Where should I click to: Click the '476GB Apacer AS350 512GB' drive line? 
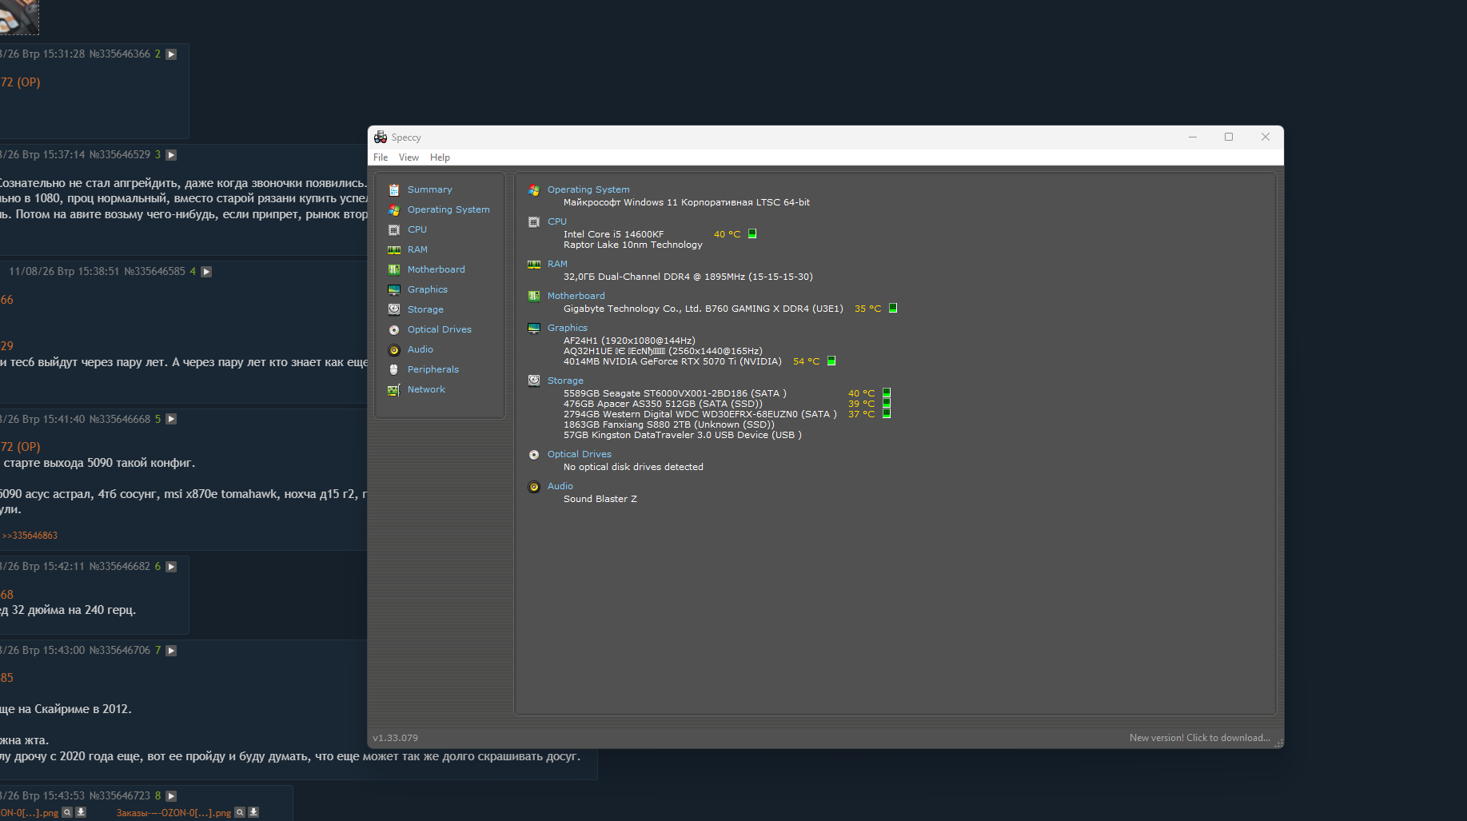(663, 404)
